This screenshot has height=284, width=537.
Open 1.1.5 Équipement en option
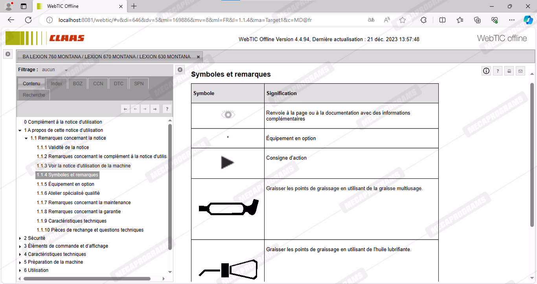65,184
